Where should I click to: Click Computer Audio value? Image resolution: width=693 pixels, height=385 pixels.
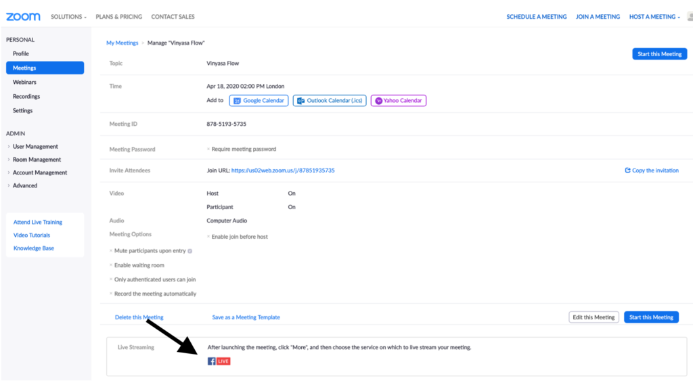[227, 221]
